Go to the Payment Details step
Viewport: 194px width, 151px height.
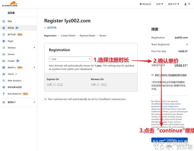[87, 36]
